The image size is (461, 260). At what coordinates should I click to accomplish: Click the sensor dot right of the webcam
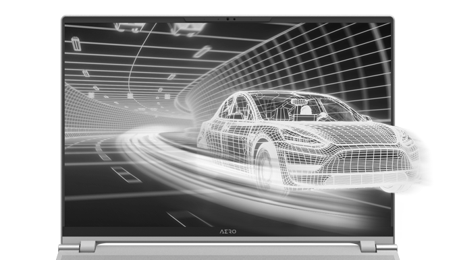[234, 19]
